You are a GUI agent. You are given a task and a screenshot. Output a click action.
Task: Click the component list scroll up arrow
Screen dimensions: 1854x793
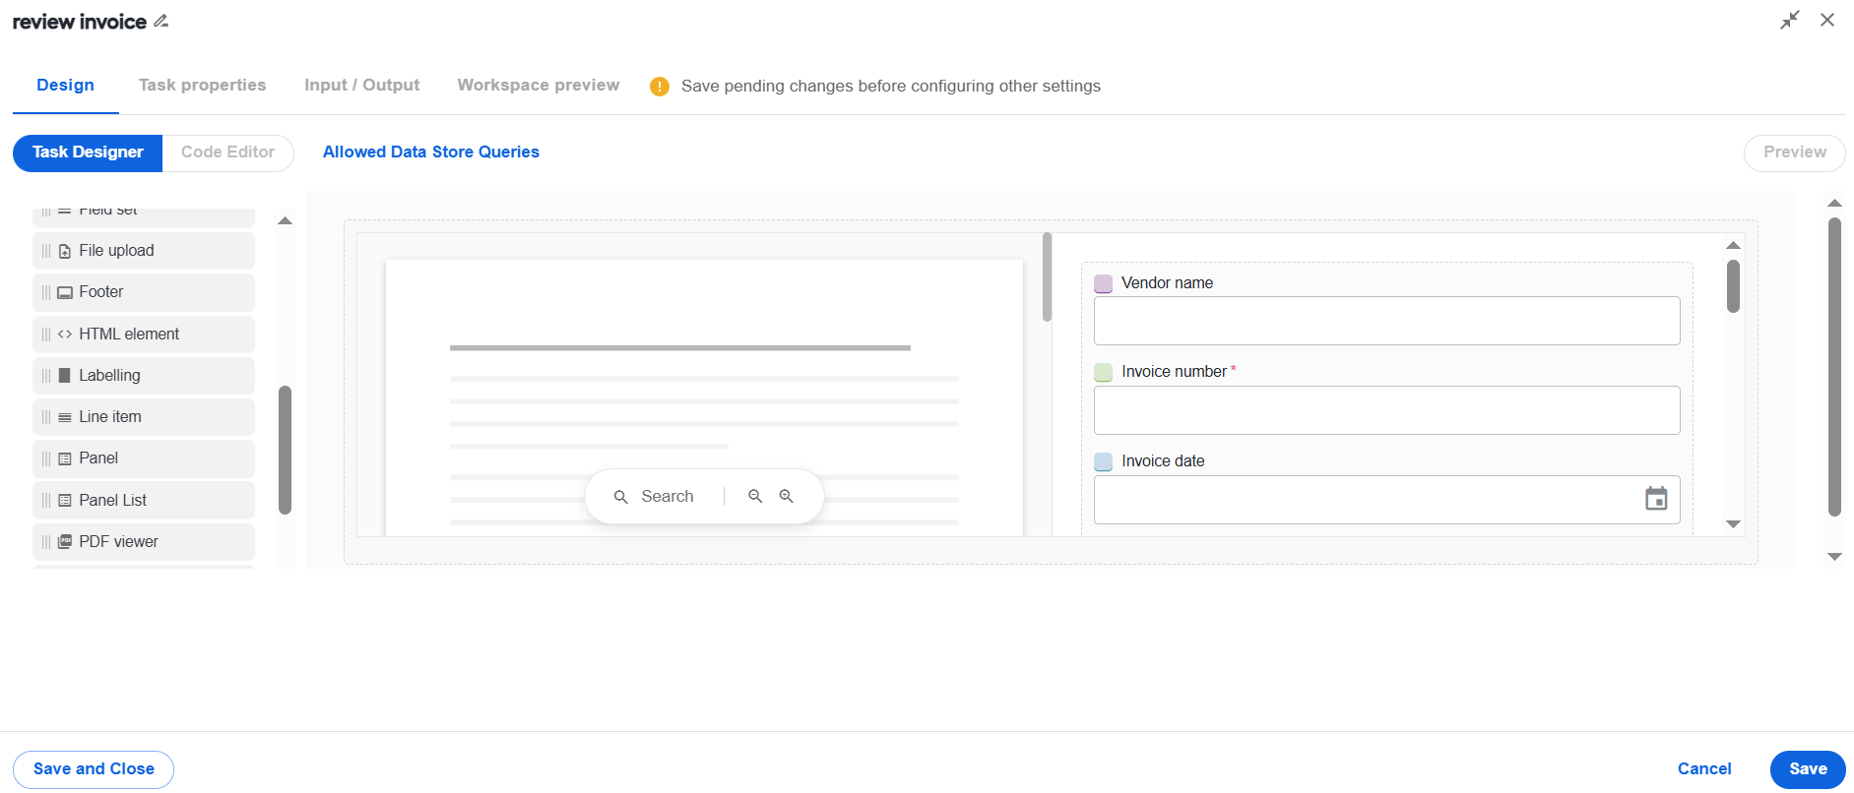(x=285, y=220)
